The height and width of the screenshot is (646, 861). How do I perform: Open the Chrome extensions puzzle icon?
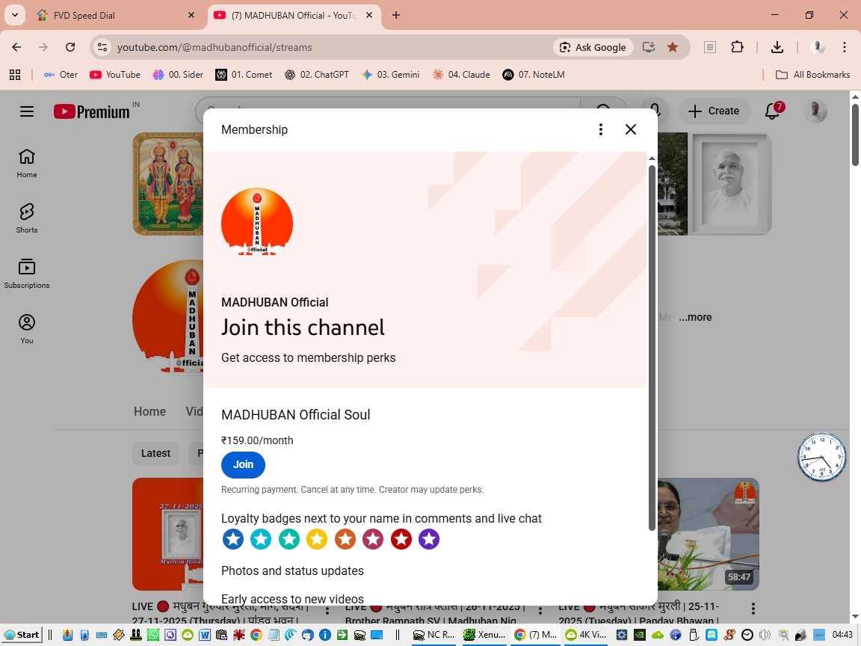[x=737, y=47]
